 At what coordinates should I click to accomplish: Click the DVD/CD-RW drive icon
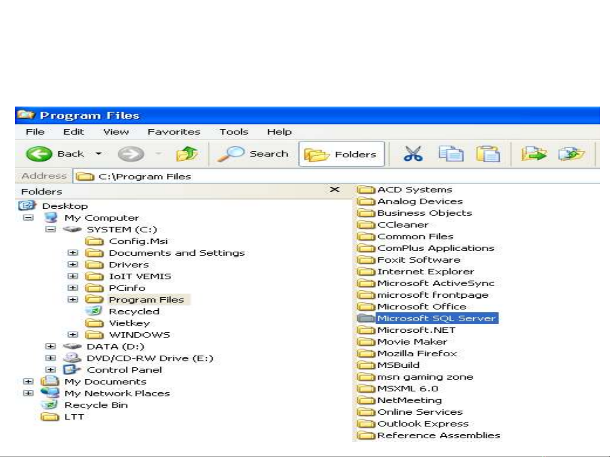[72, 358]
